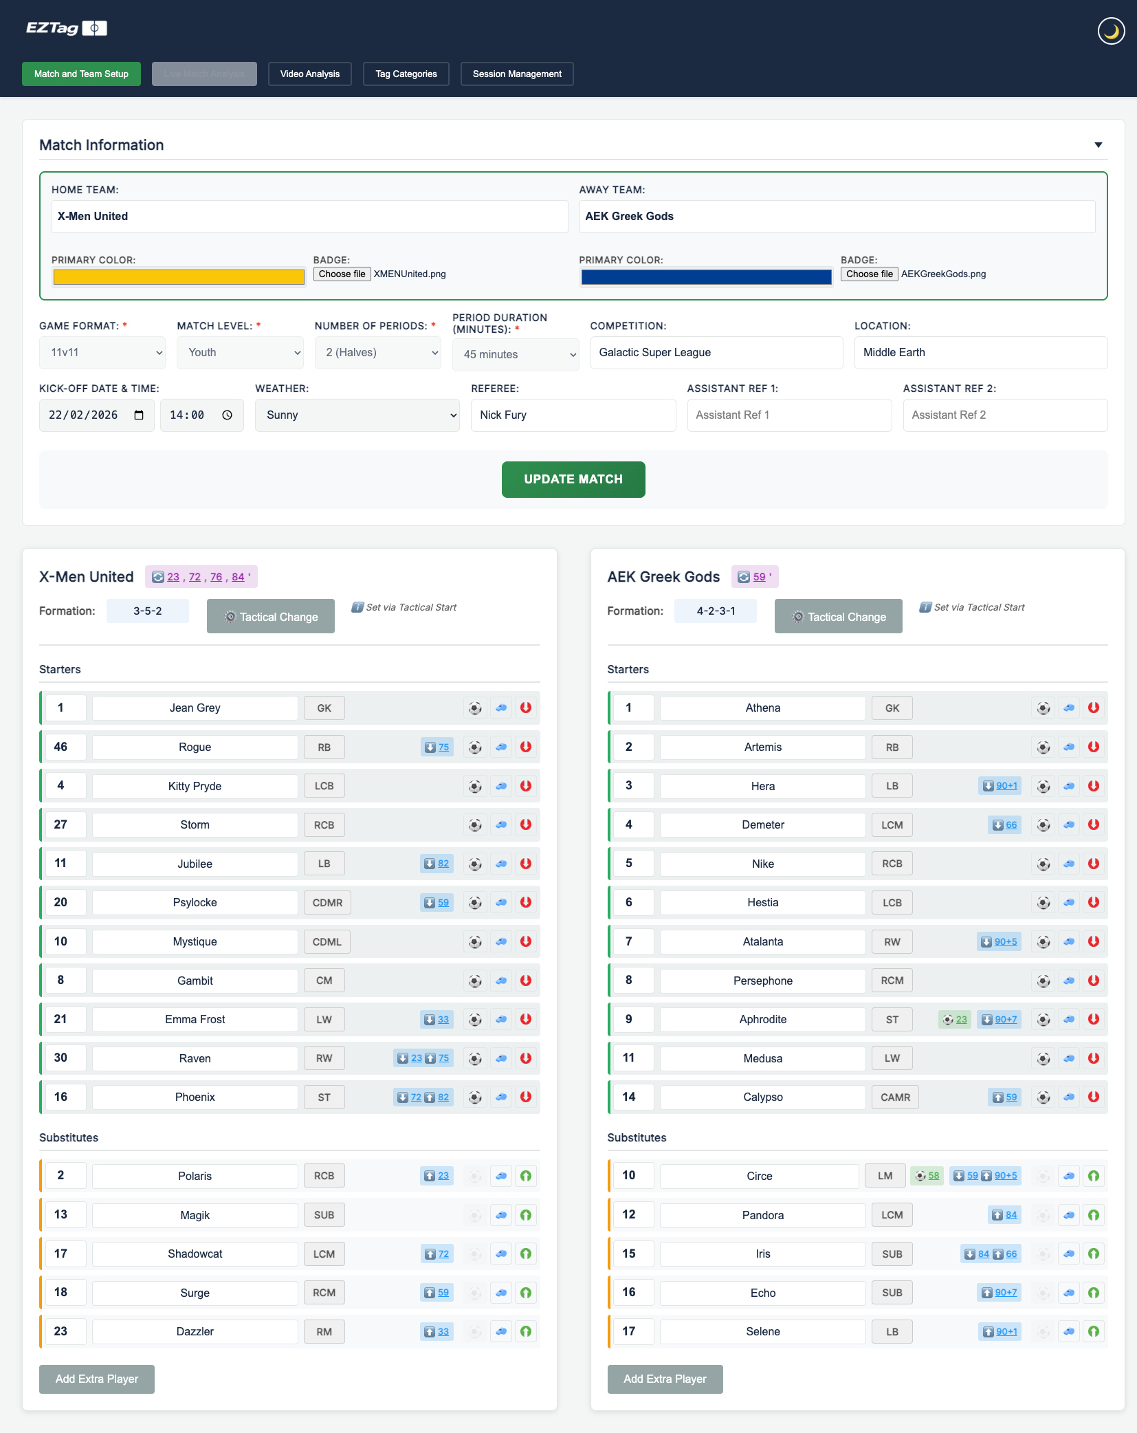The width and height of the screenshot is (1137, 1433).
Task: Open the Weather dropdown
Action: pos(357,415)
